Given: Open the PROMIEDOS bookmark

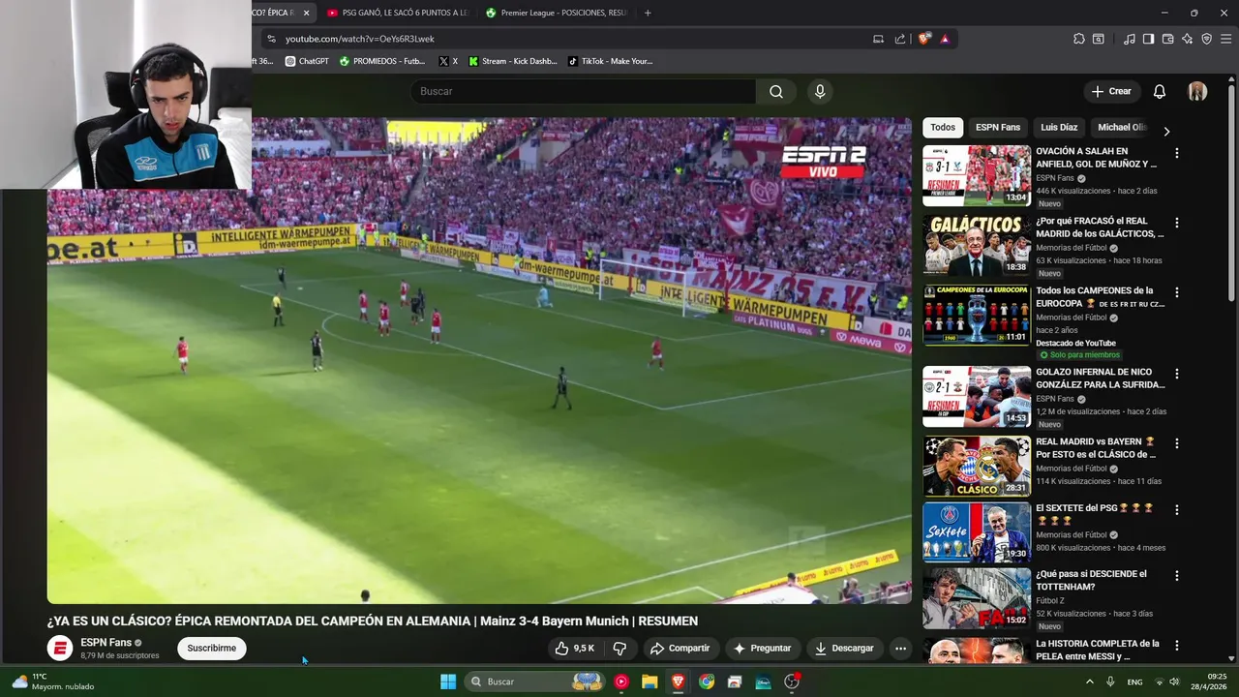Looking at the screenshot, I should [382, 61].
